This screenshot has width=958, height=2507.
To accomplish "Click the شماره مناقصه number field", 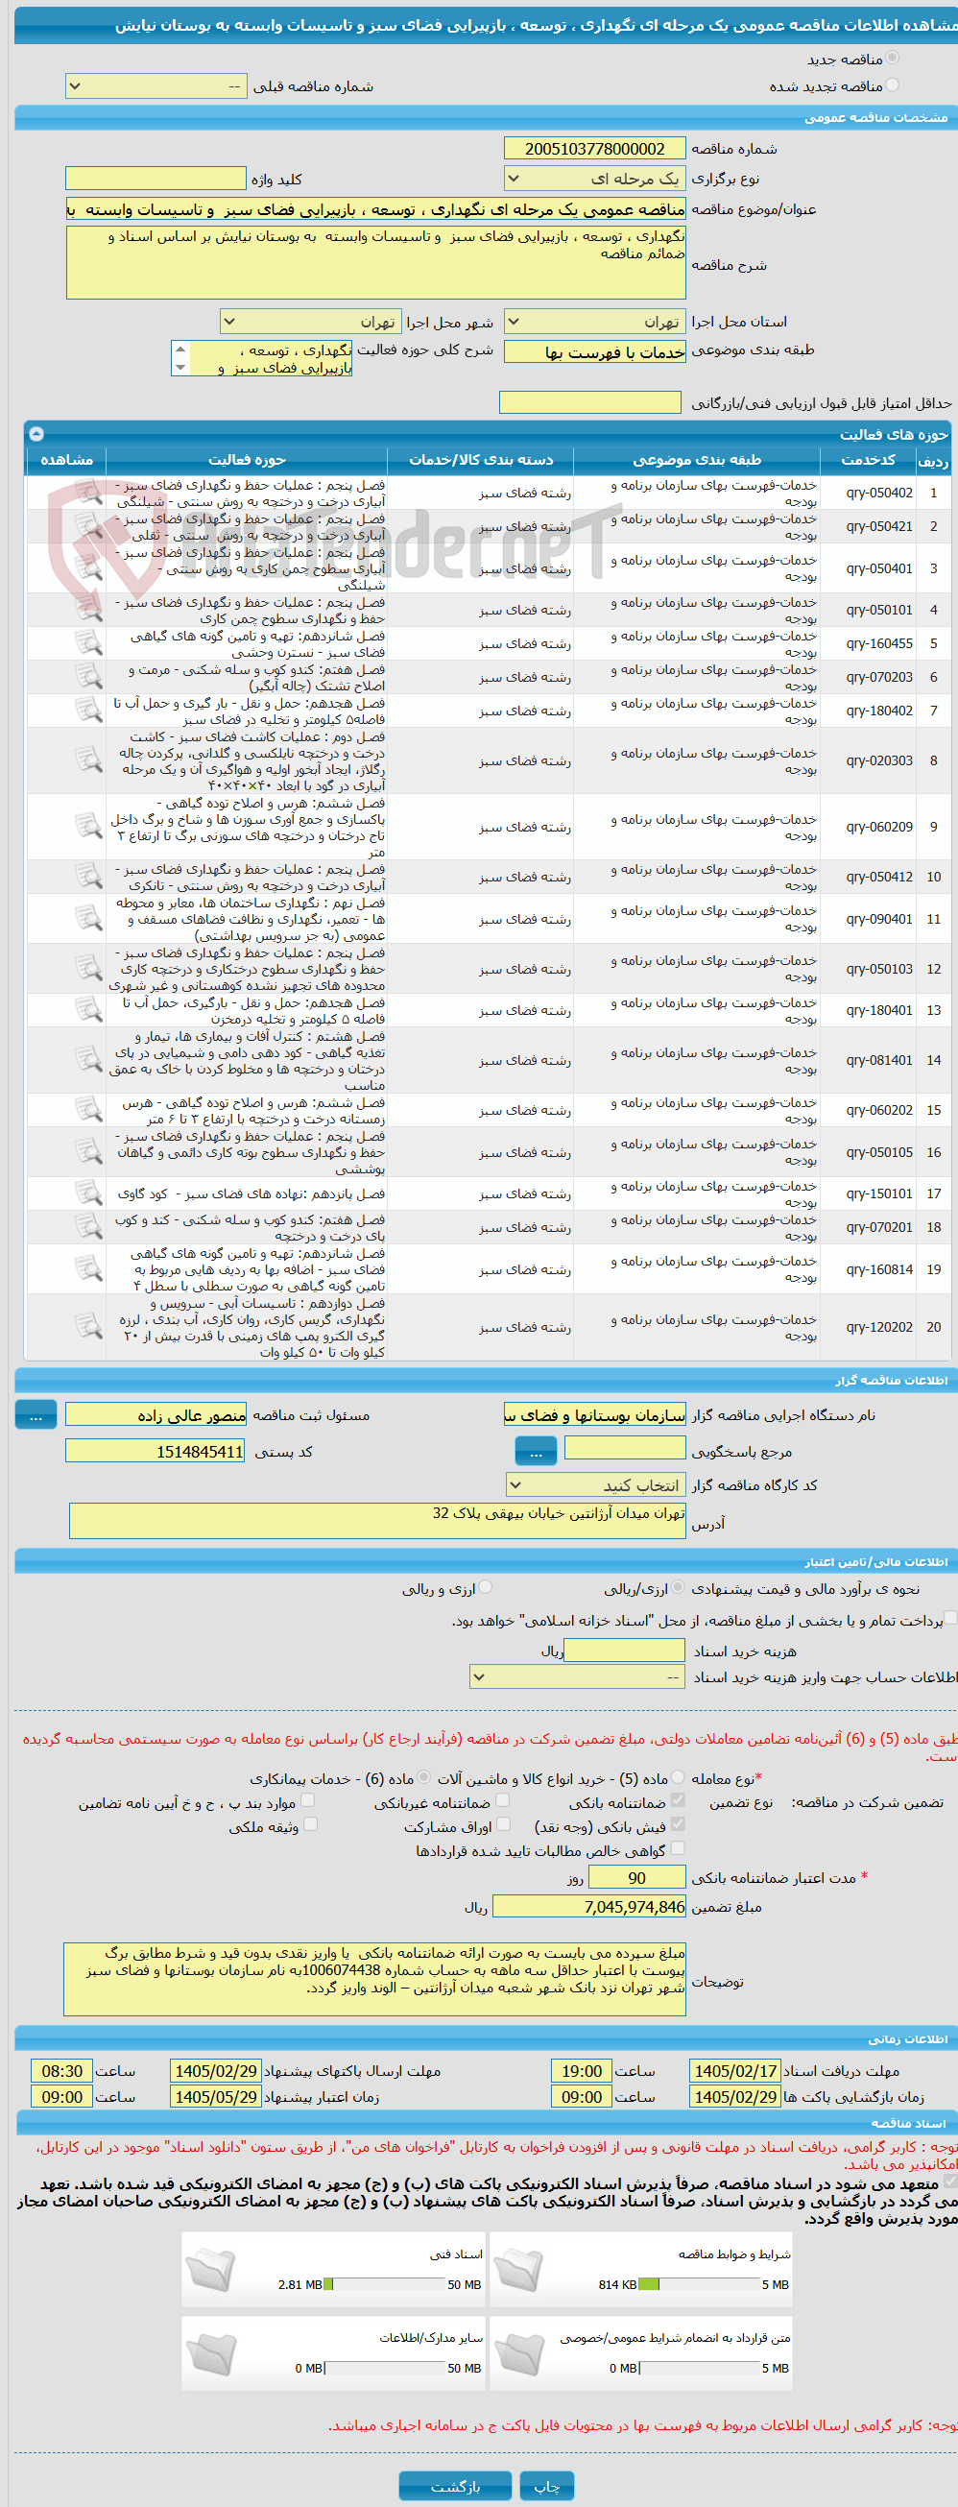I will tap(594, 148).
